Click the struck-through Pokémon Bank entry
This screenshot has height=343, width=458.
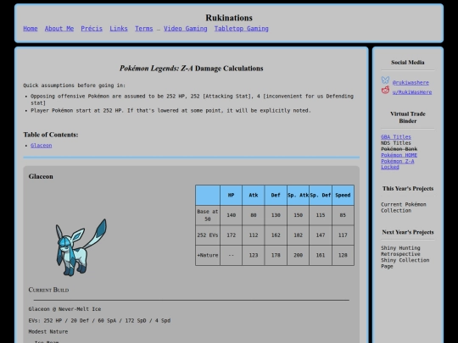(399, 149)
